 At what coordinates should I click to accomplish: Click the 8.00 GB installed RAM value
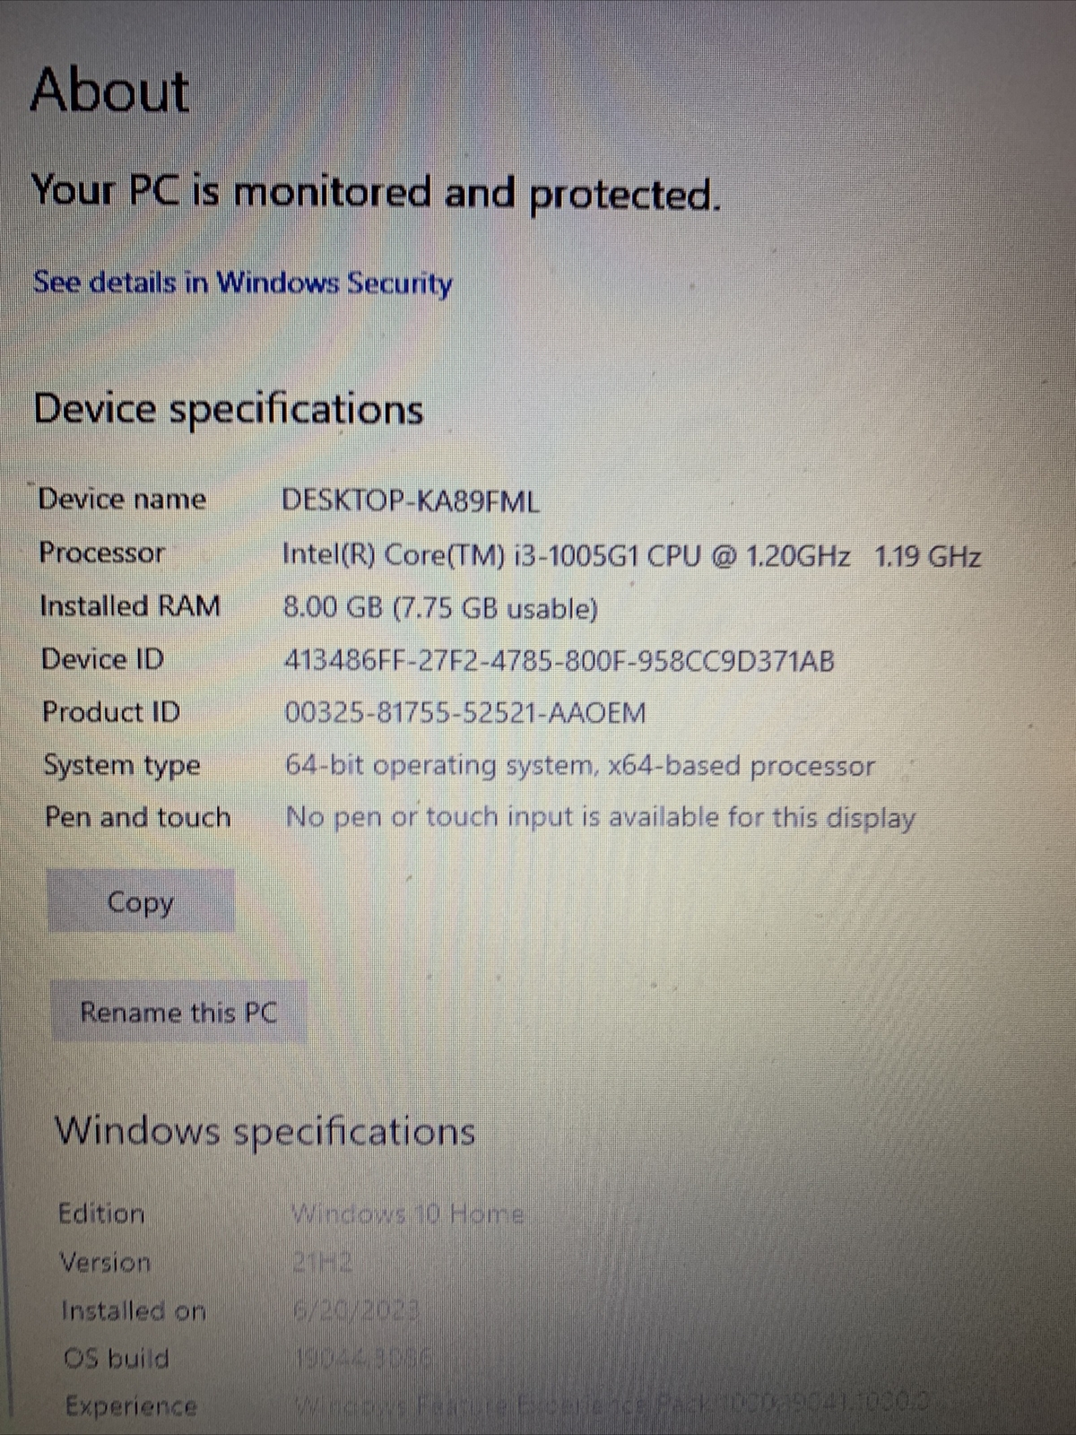click(x=440, y=608)
